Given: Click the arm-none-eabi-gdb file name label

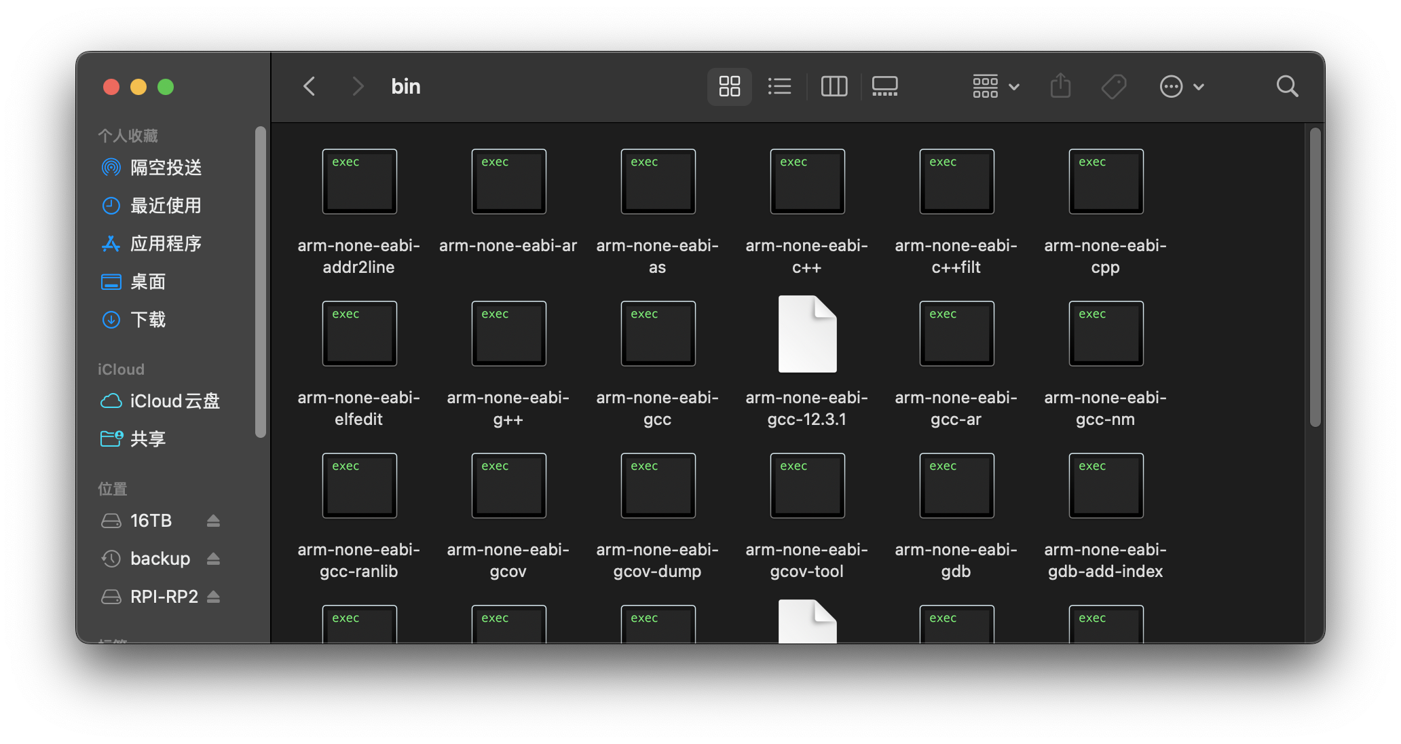Looking at the screenshot, I should [x=956, y=560].
